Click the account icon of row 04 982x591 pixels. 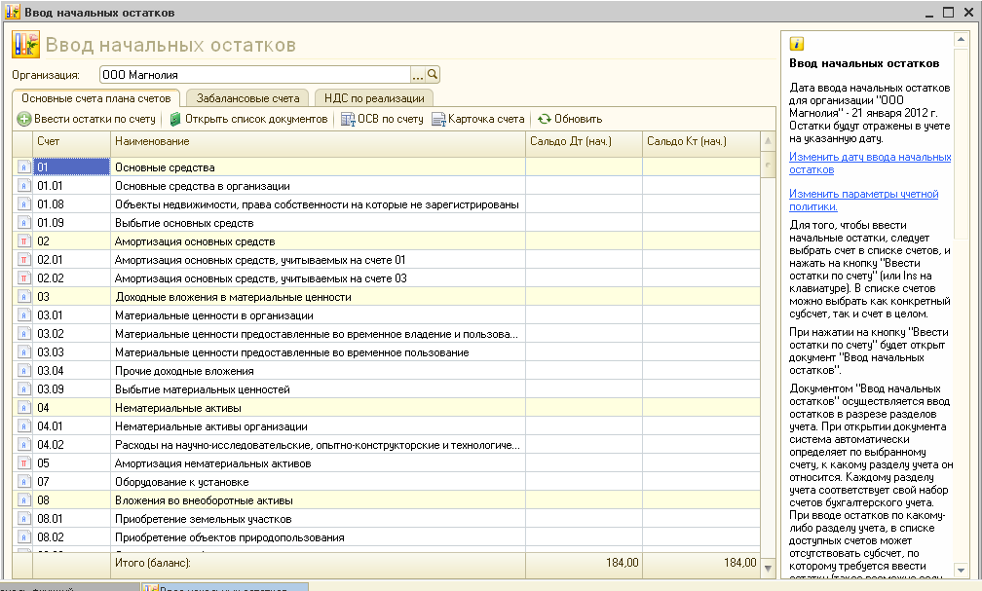pos(23,408)
